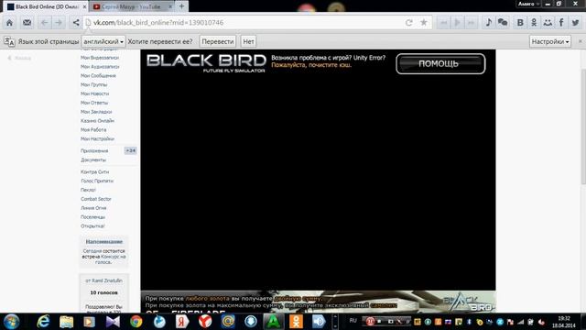Screen dimensions: 586x330
Task: Click the browser home icon
Action: pos(9,23)
